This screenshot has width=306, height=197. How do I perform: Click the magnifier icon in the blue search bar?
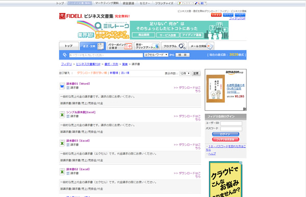(65, 55)
